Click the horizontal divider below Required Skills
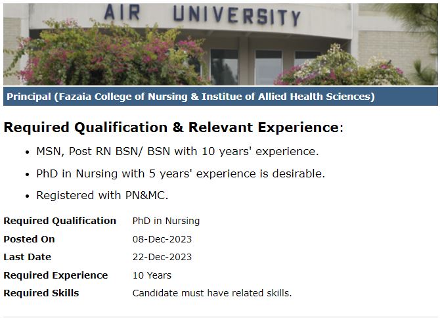The height and width of the screenshot is (318, 440). (x=220, y=317)
